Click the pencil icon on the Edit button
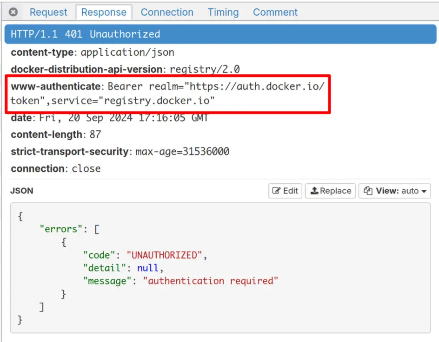The width and height of the screenshot is (439, 342). pos(277,191)
